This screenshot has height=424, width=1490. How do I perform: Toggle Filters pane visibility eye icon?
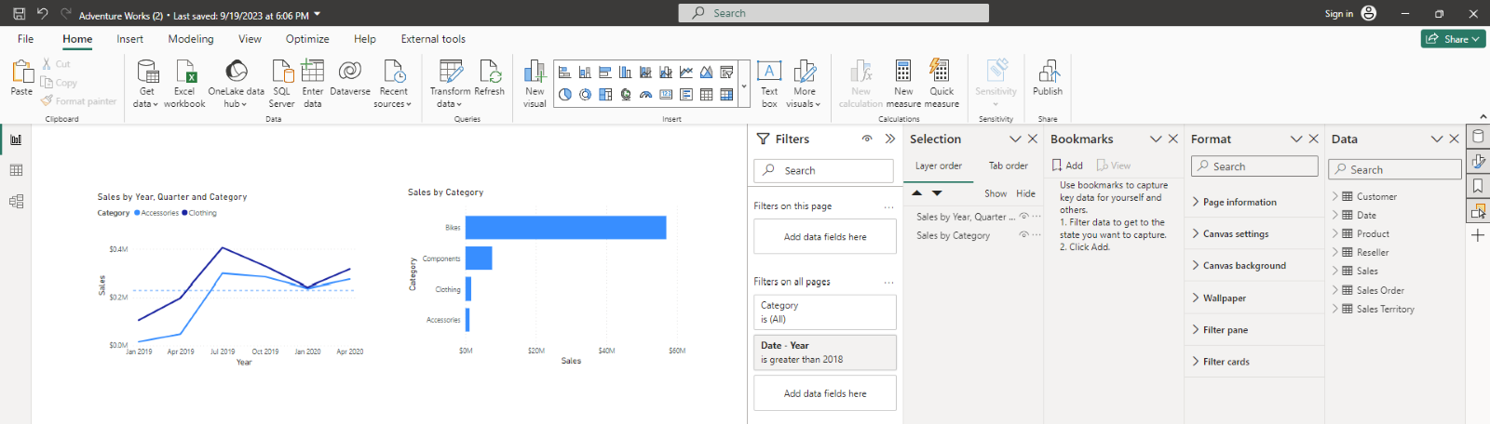click(x=867, y=139)
